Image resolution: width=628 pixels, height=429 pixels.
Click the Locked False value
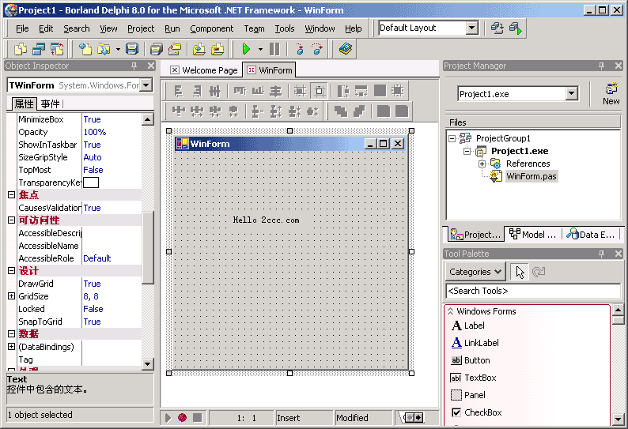pos(93,309)
